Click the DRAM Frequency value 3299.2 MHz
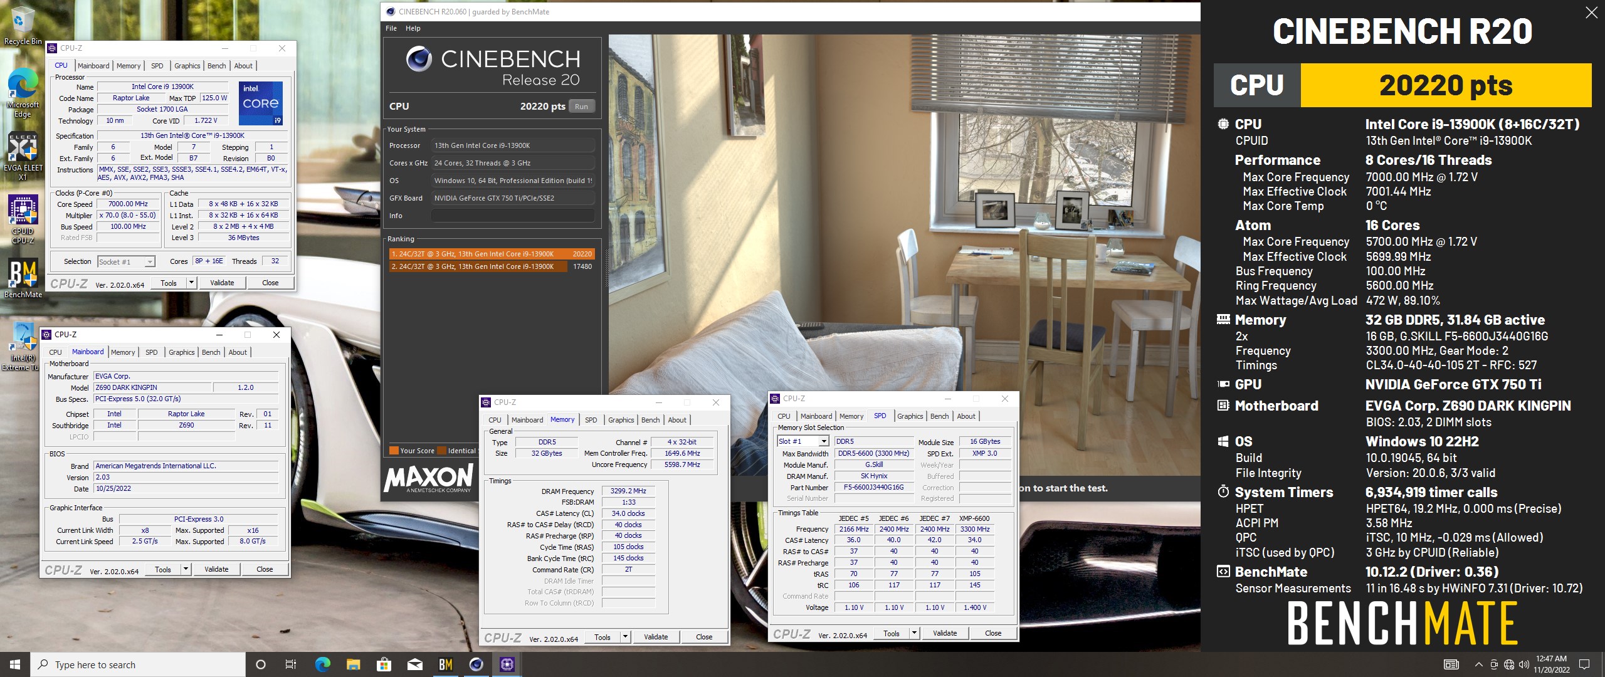The image size is (1605, 677). point(628,491)
